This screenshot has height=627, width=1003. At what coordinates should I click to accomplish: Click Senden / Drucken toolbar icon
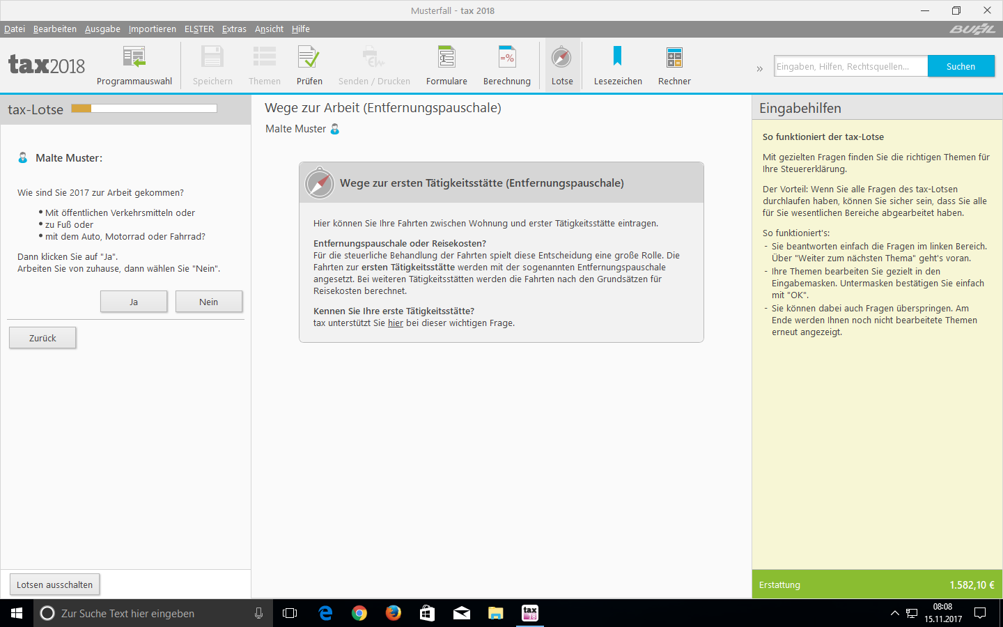374,65
